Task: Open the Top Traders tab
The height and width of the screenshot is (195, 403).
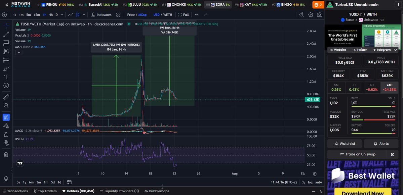Action: click(45, 191)
